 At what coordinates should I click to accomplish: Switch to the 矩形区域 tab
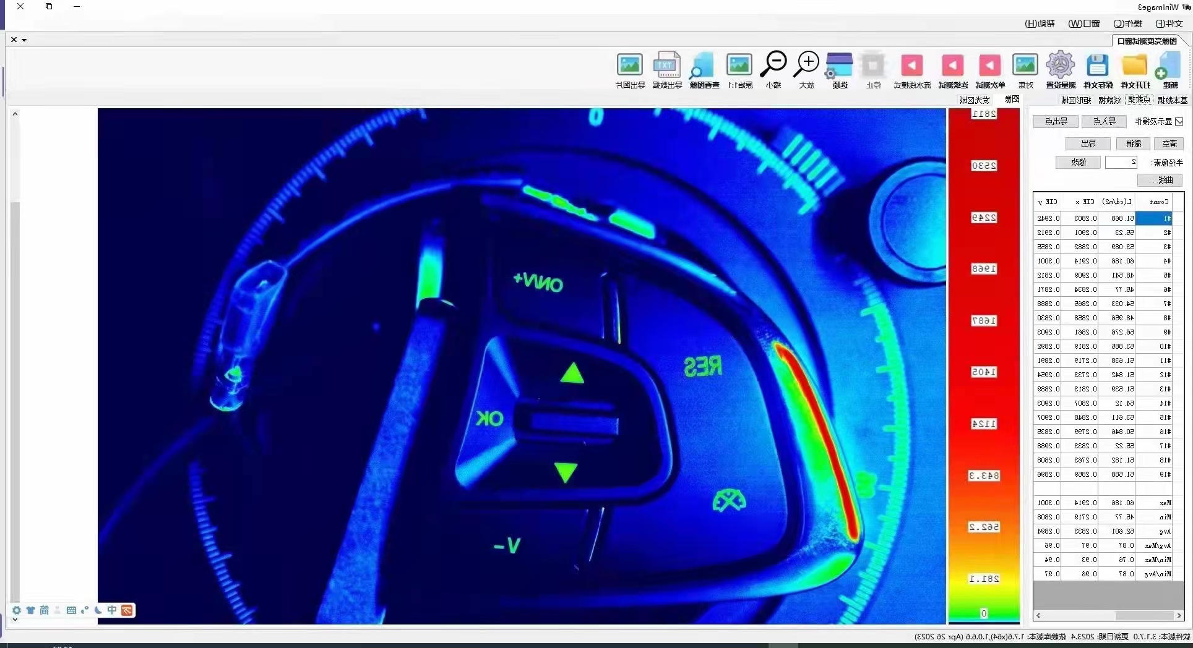click(x=1076, y=100)
